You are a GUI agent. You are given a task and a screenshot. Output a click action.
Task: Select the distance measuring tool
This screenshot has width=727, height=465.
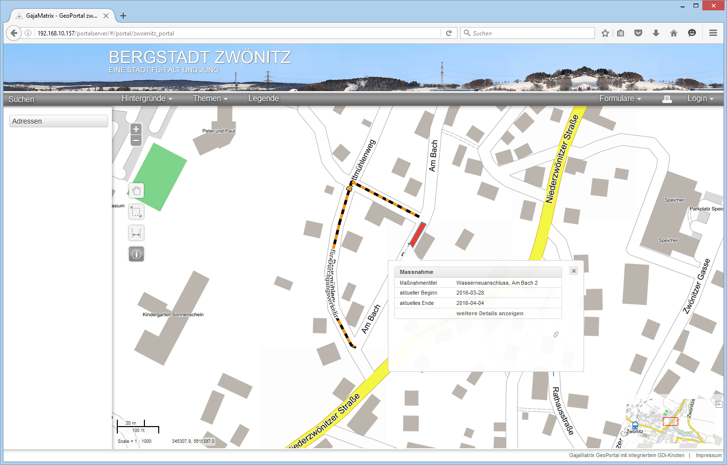pyautogui.click(x=137, y=233)
